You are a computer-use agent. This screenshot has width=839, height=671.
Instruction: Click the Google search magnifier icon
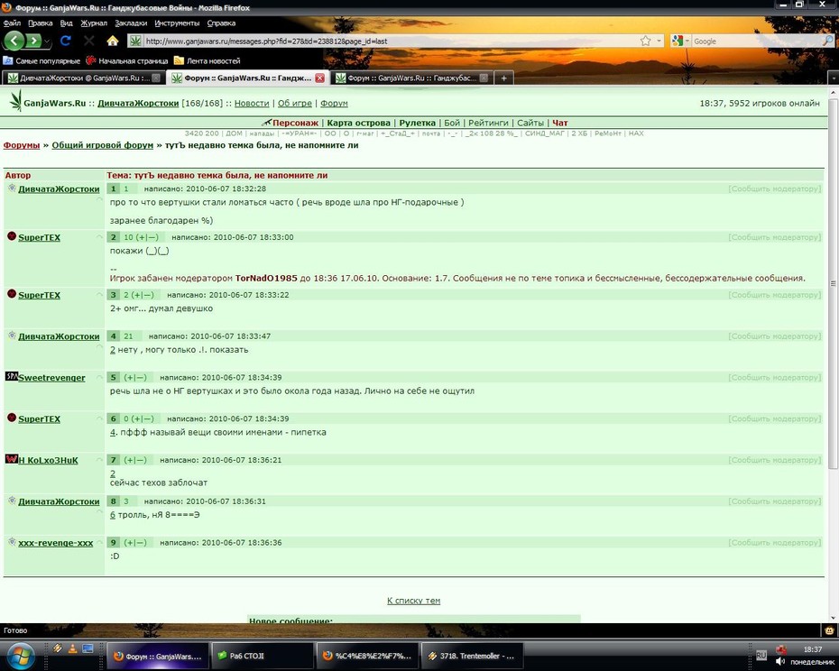[827, 41]
